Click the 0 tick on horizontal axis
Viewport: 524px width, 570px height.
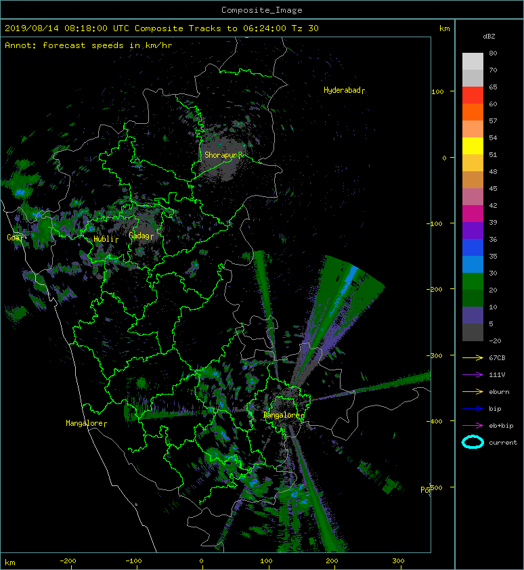(202, 561)
